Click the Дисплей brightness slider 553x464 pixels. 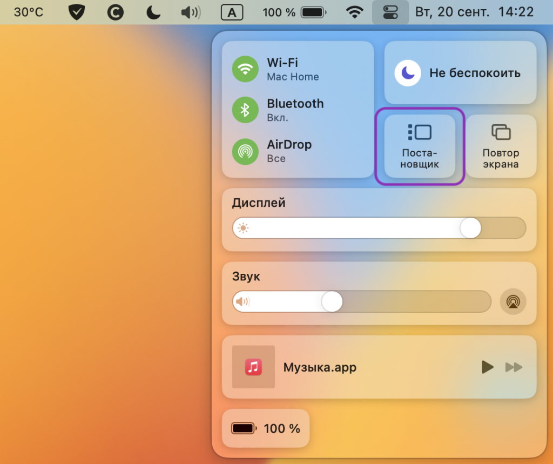(x=379, y=228)
